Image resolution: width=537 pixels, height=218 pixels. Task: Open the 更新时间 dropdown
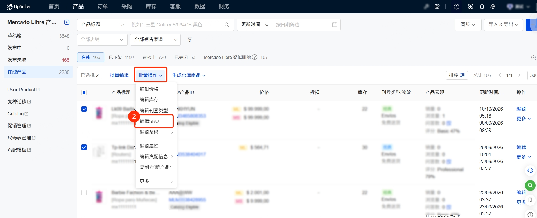click(254, 25)
